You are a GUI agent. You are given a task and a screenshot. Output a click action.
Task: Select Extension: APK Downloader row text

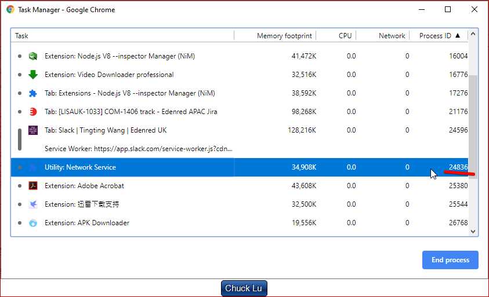[86, 223]
